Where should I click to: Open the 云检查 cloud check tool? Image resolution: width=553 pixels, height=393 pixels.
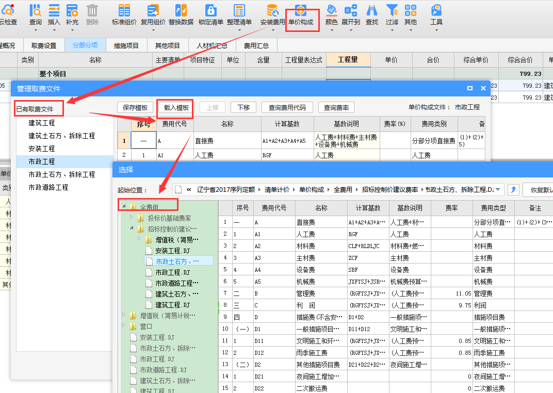[x=8, y=14]
